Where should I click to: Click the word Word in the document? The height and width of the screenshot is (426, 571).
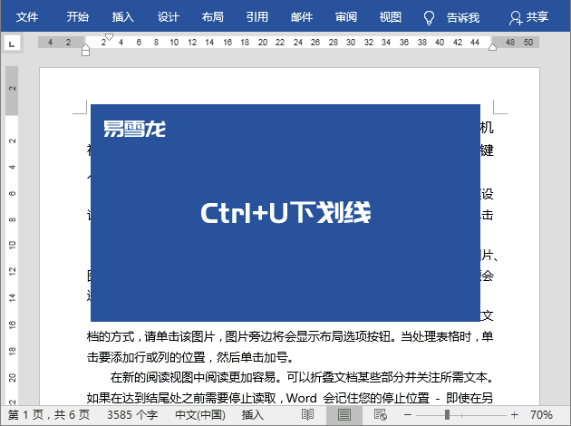(302, 398)
